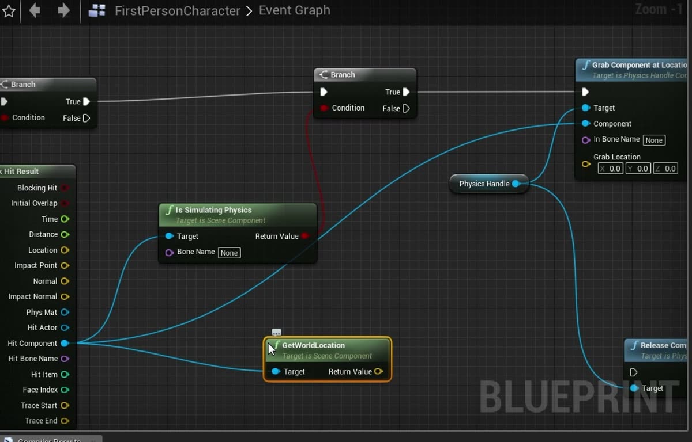Viewport: 692px width, 442px height.
Task: Click the False exec pin on left Branch
Action: pyautogui.click(x=86, y=118)
